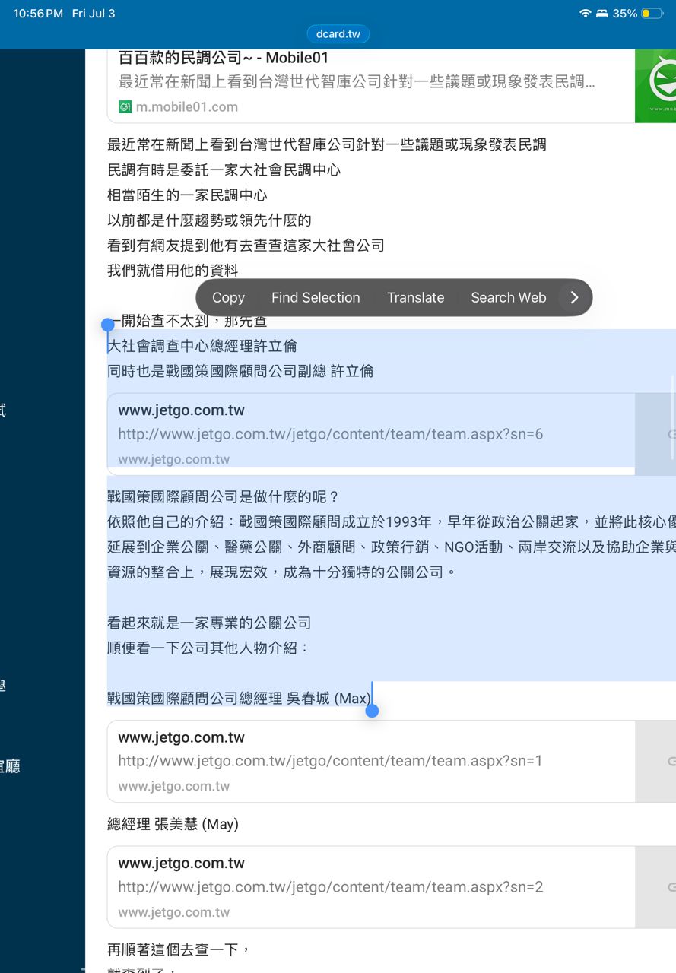Select Search Web option
This screenshot has height=973, width=676.
[x=509, y=298]
